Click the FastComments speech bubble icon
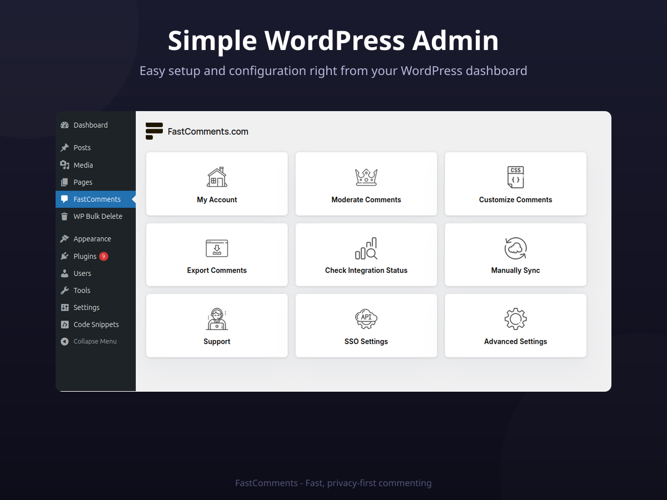Image resolution: width=667 pixels, height=500 pixels. pos(64,199)
